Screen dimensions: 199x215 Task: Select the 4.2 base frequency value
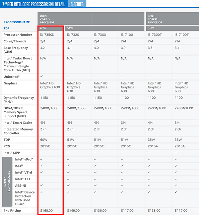42,48
